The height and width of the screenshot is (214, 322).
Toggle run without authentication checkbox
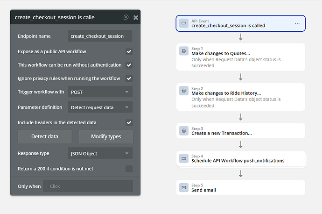[x=129, y=65]
